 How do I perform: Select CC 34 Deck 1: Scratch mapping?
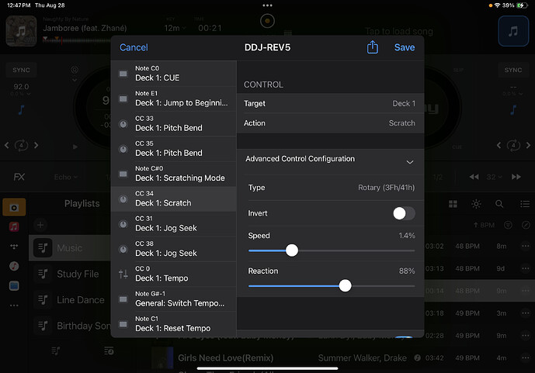tap(174, 199)
